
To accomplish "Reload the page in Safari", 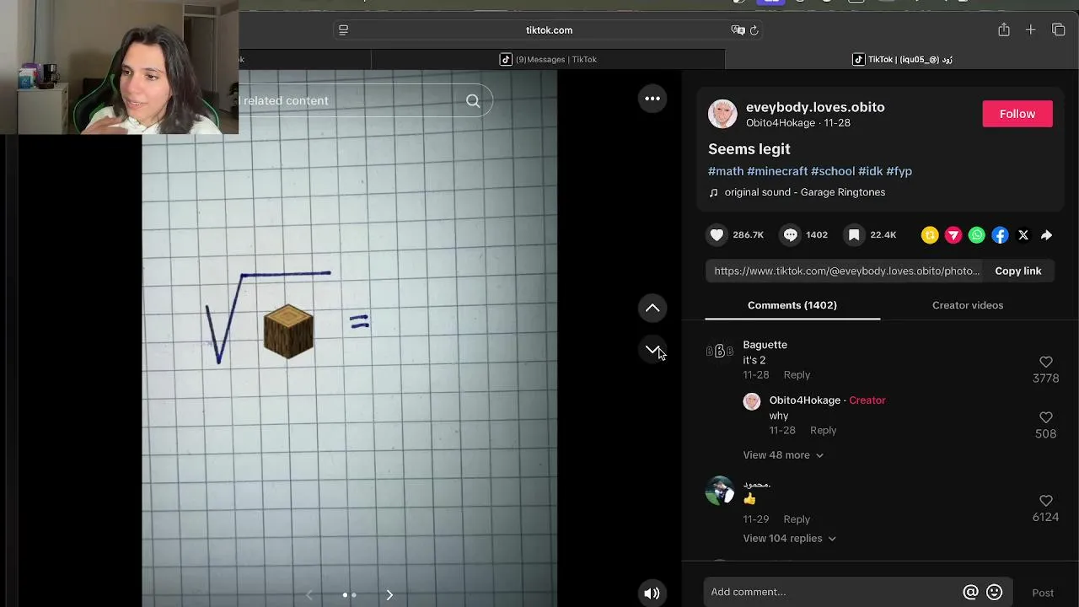I will 754,30.
